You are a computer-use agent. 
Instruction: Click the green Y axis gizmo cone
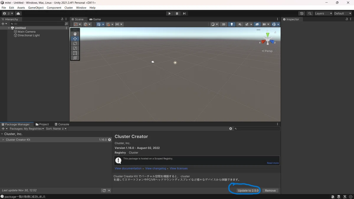click(268, 35)
